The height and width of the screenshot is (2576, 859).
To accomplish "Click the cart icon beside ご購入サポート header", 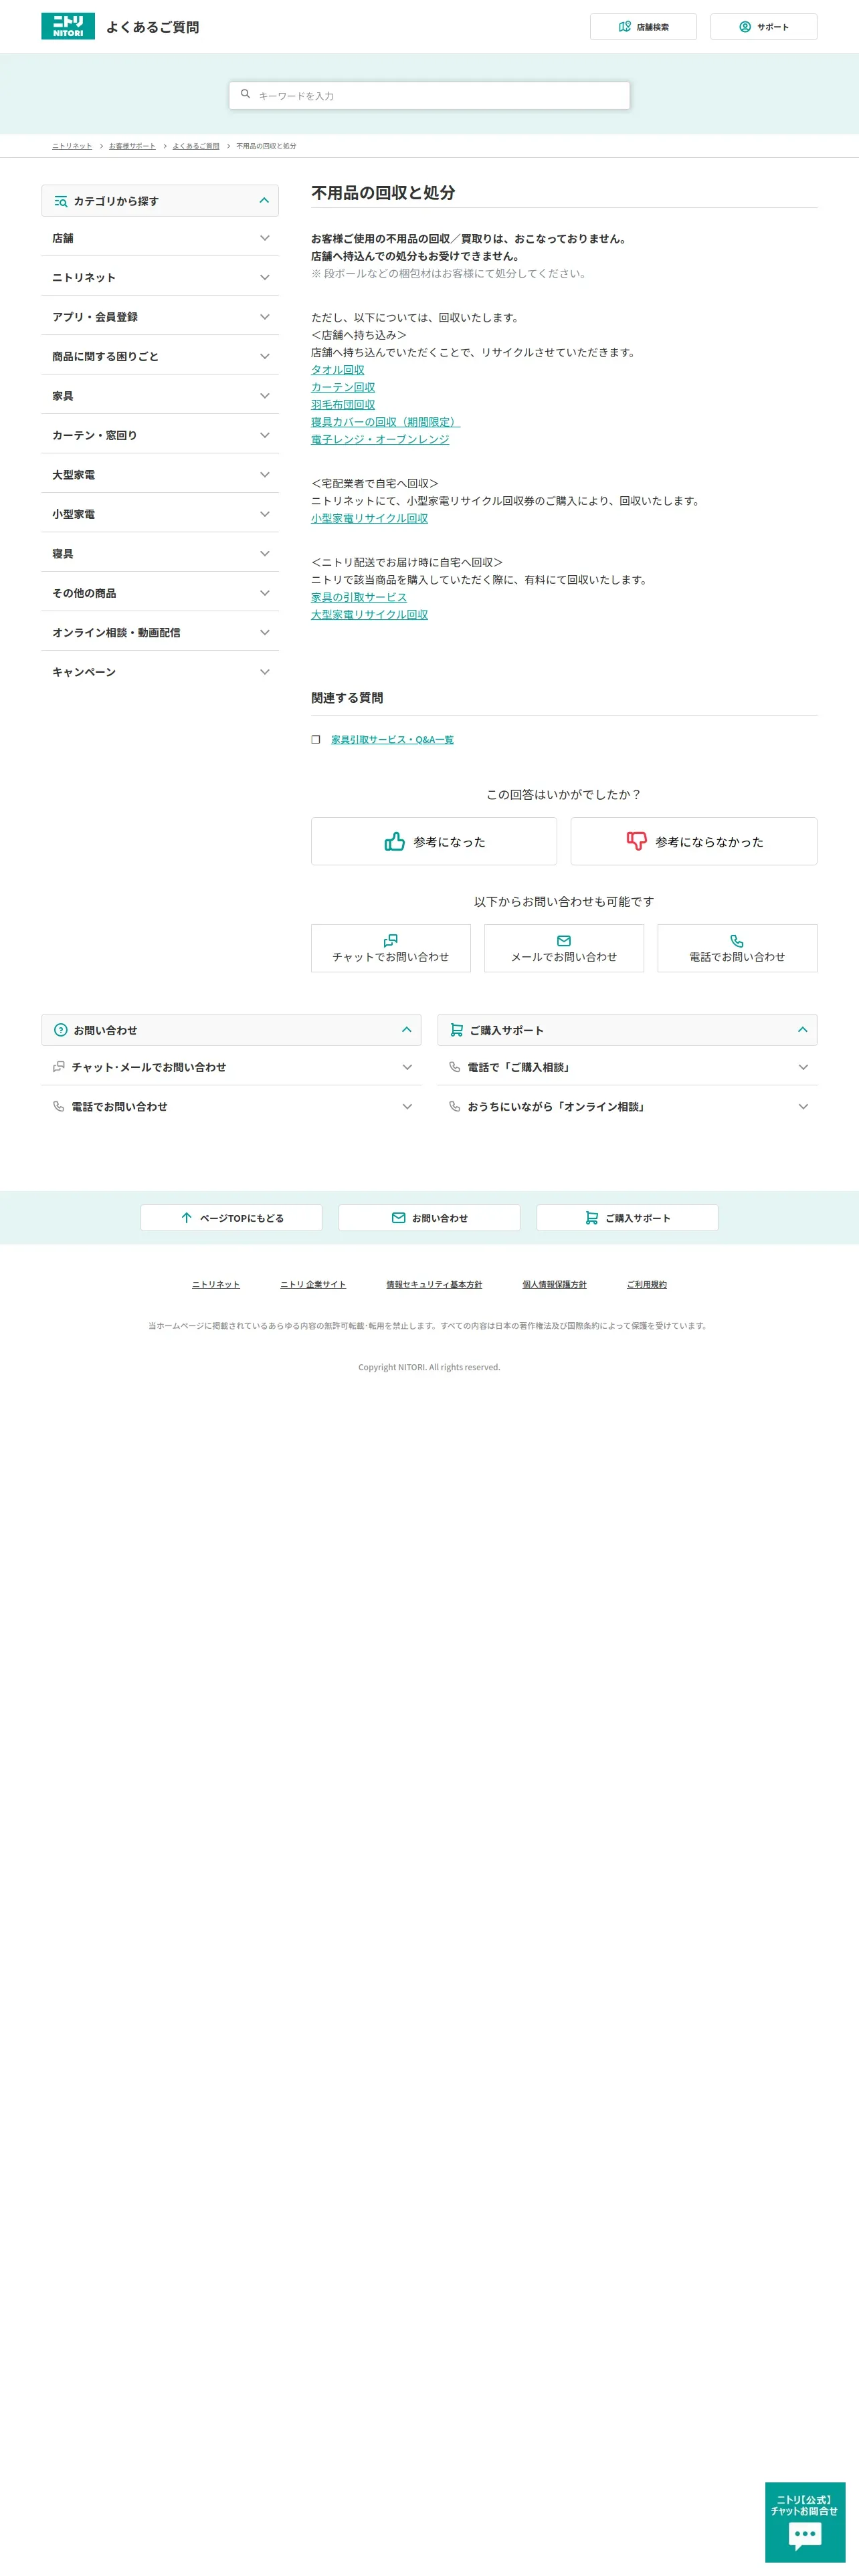I will coord(456,1029).
